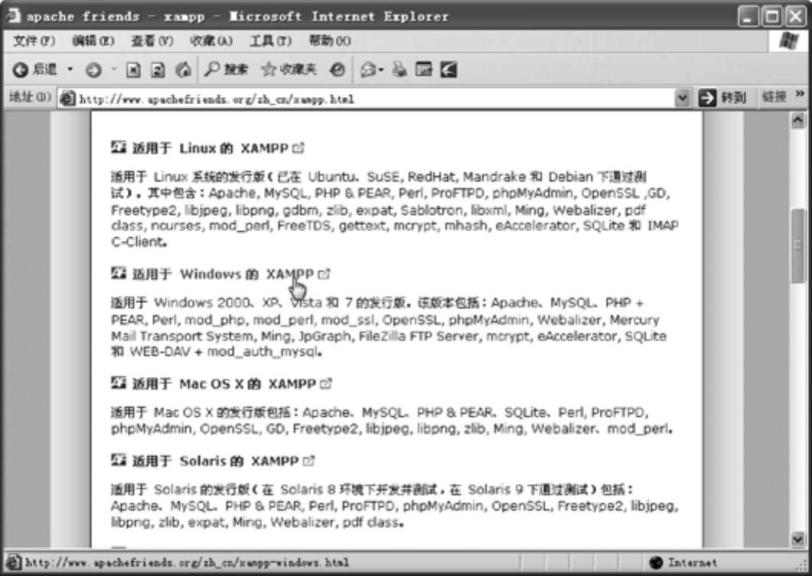Open the 搜索 search pane
The image size is (812, 576).
pyautogui.click(x=226, y=70)
